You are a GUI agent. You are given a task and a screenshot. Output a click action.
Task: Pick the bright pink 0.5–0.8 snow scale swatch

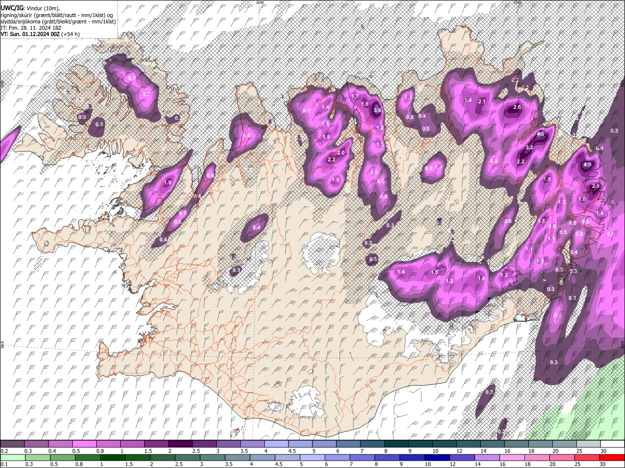click(85, 444)
